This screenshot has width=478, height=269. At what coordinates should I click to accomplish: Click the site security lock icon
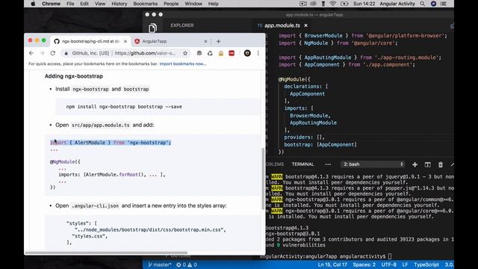pyautogui.click(x=66, y=53)
